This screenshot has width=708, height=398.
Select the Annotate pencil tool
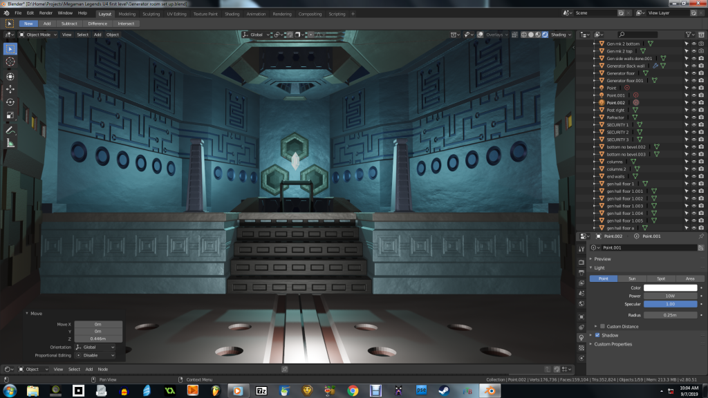click(10, 131)
